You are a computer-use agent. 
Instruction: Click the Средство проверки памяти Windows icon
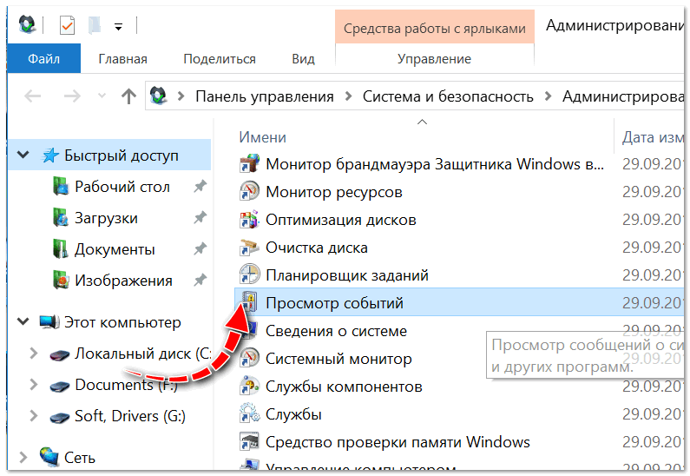click(249, 441)
